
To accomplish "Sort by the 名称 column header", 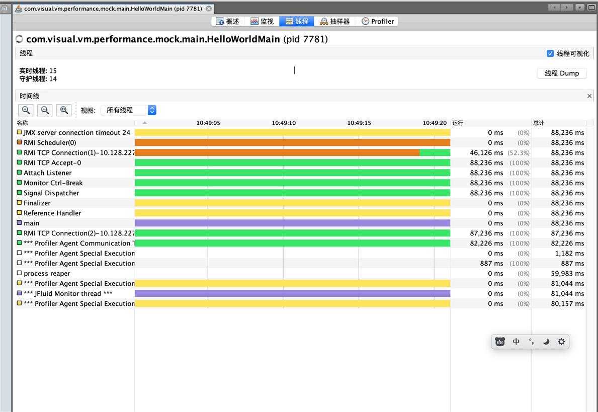I will (x=75, y=123).
